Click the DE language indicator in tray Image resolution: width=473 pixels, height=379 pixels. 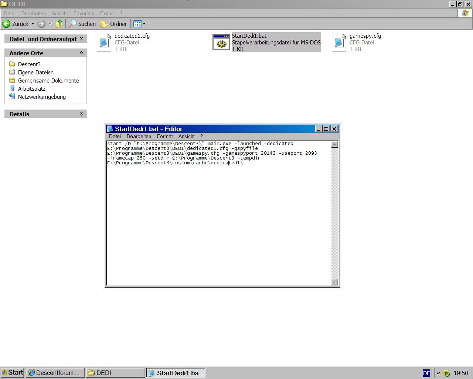click(x=426, y=373)
